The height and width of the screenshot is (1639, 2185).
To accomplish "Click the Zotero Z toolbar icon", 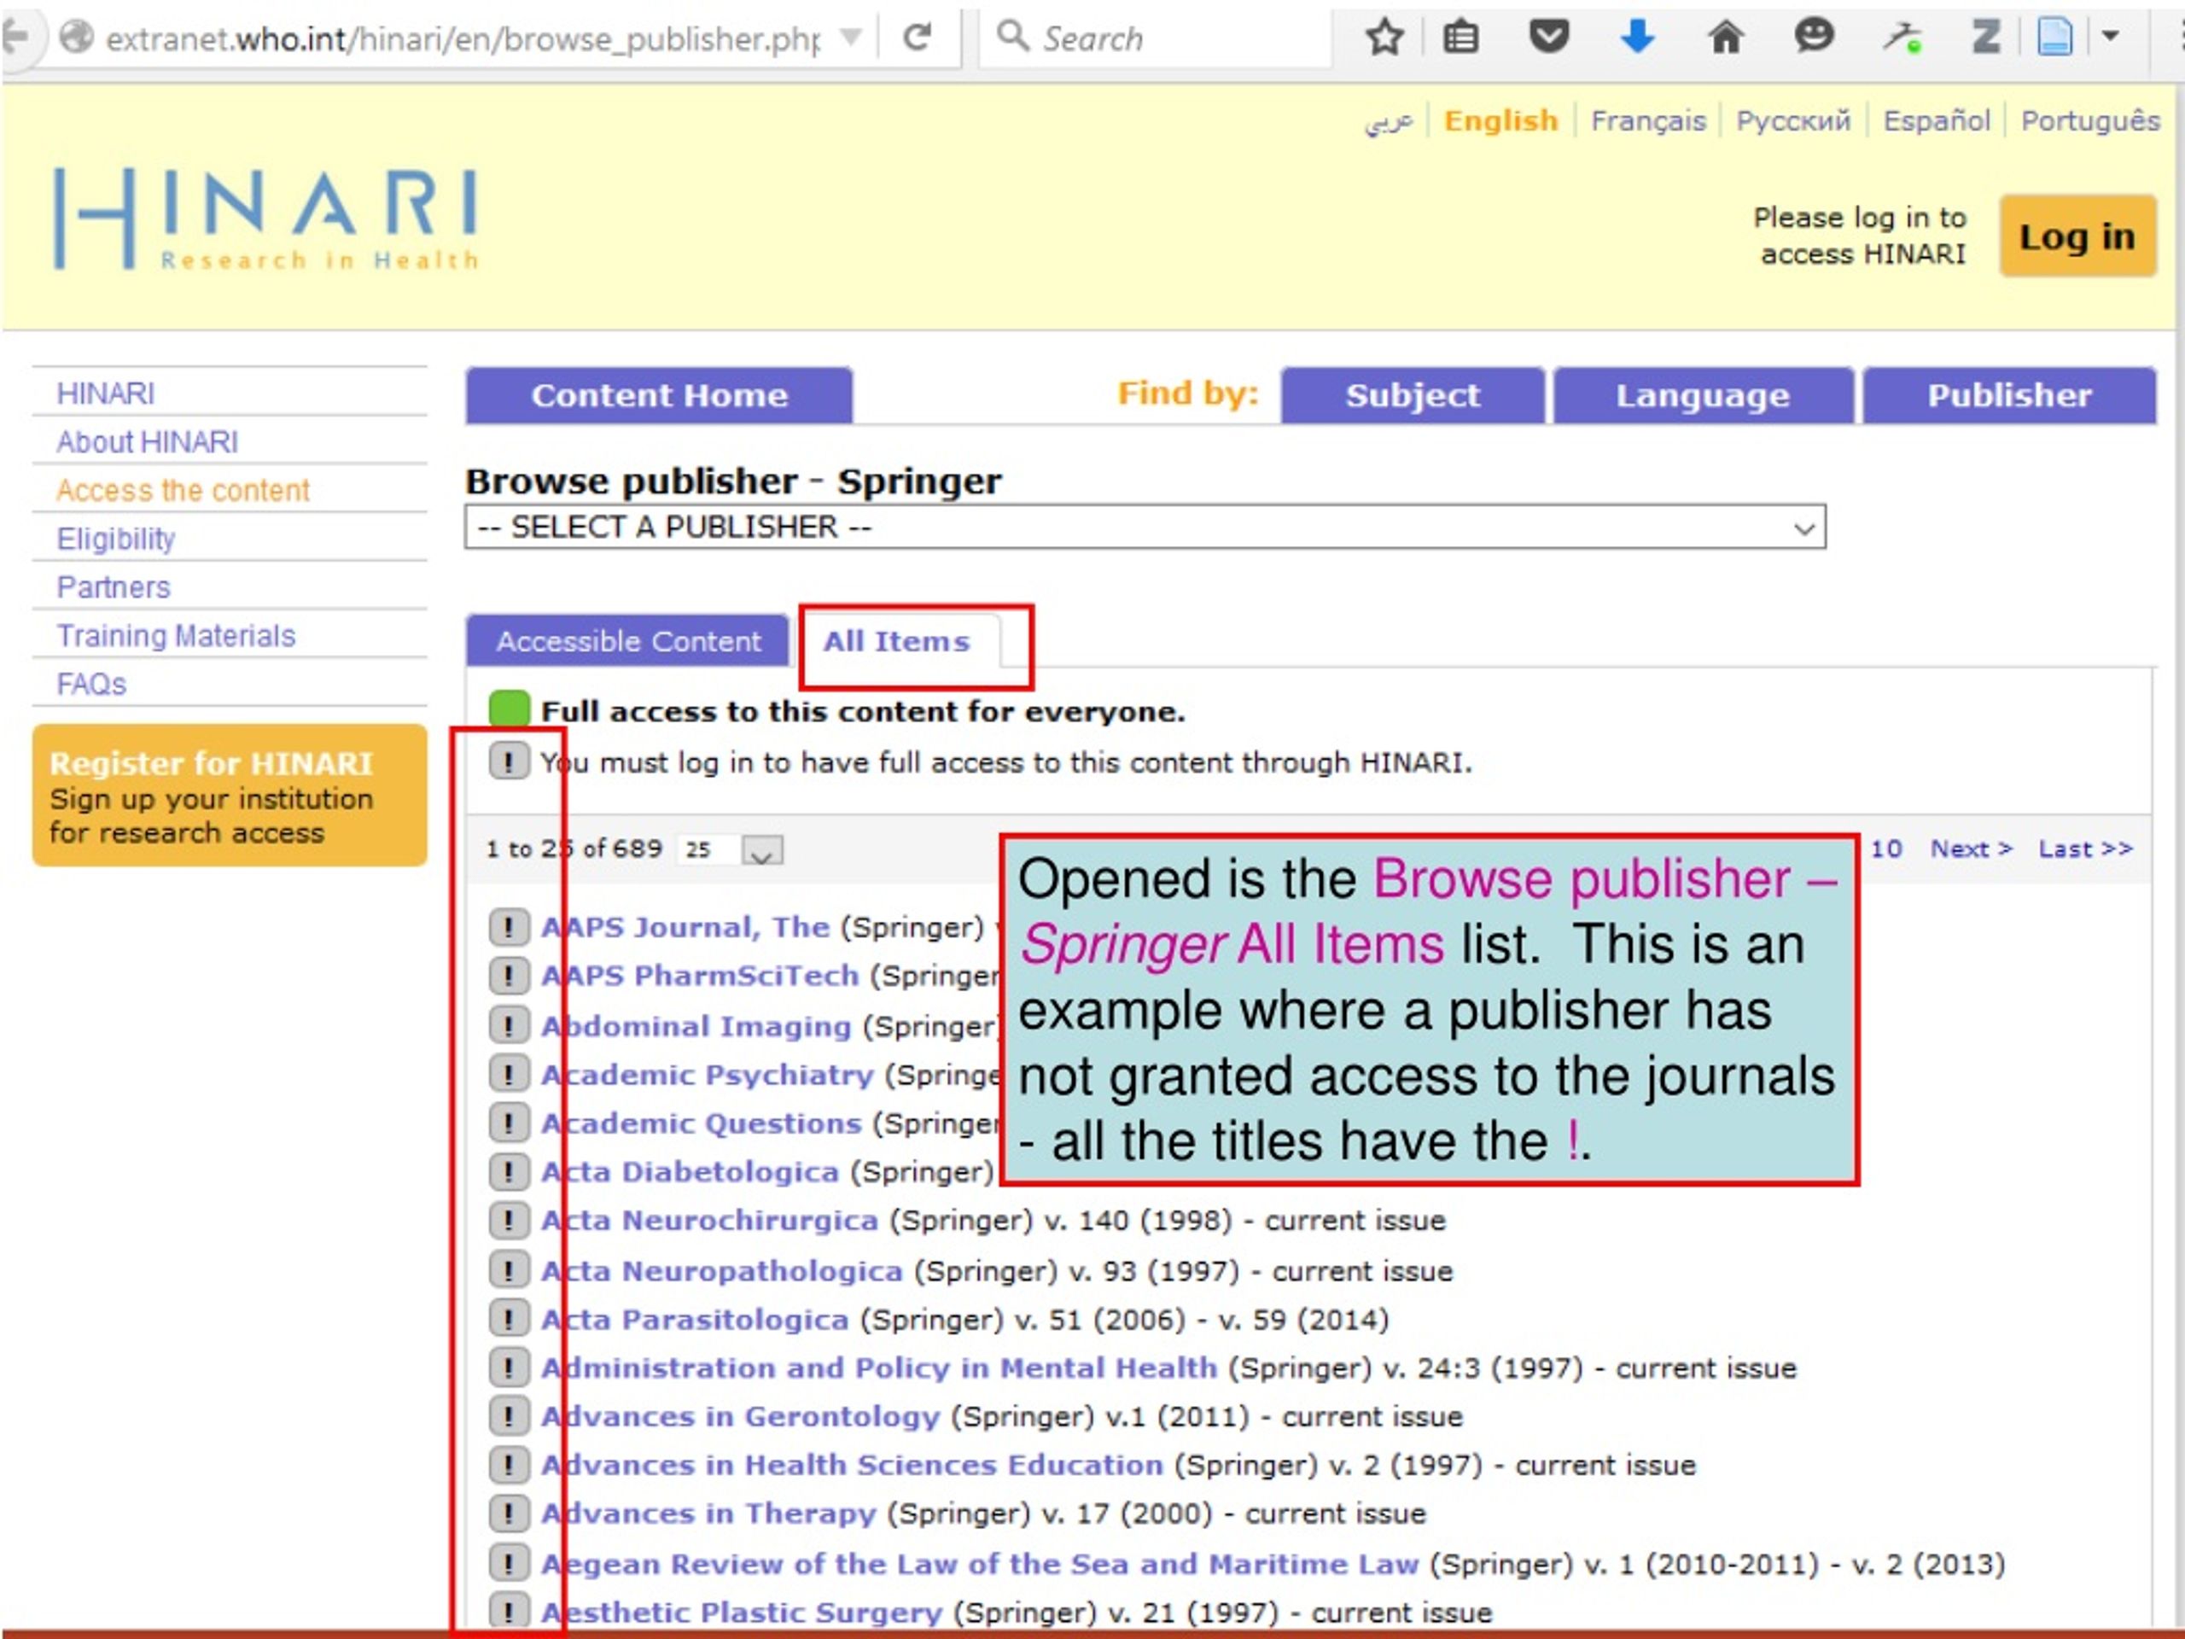I will pyautogui.click(x=1985, y=38).
